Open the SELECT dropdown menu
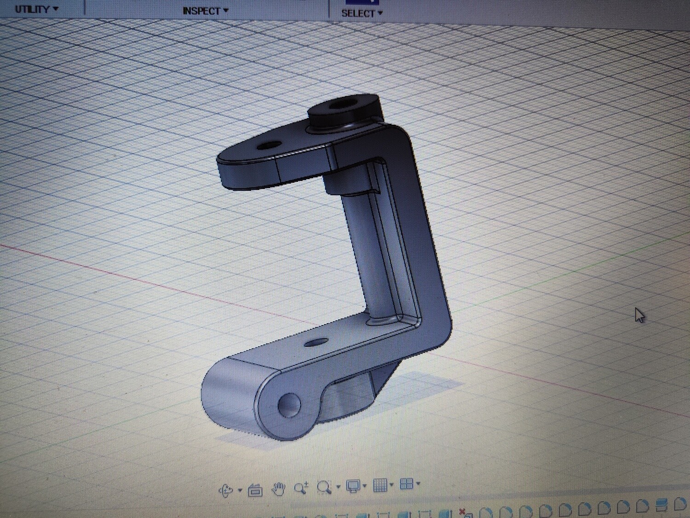 pyautogui.click(x=362, y=13)
